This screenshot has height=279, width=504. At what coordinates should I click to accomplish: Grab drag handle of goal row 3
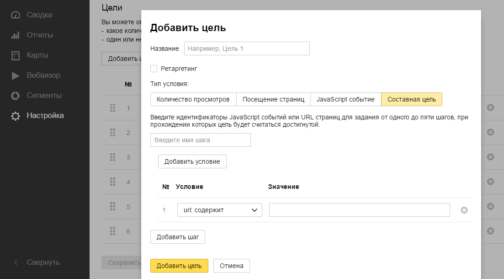[x=112, y=157]
